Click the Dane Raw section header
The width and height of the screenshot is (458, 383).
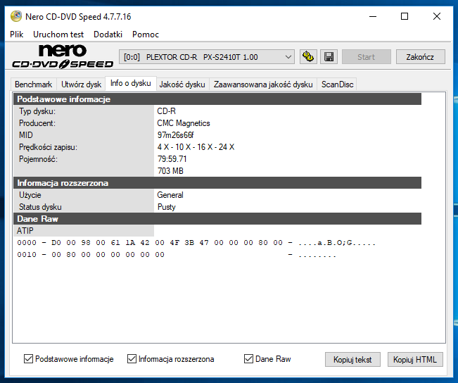point(217,219)
